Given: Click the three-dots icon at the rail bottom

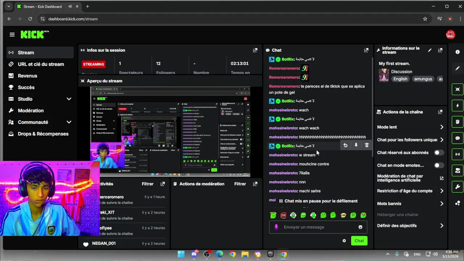Looking at the screenshot, I should [457, 203].
